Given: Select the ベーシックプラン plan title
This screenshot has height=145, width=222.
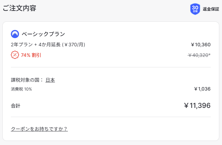Looking at the screenshot, I should (x=43, y=34).
